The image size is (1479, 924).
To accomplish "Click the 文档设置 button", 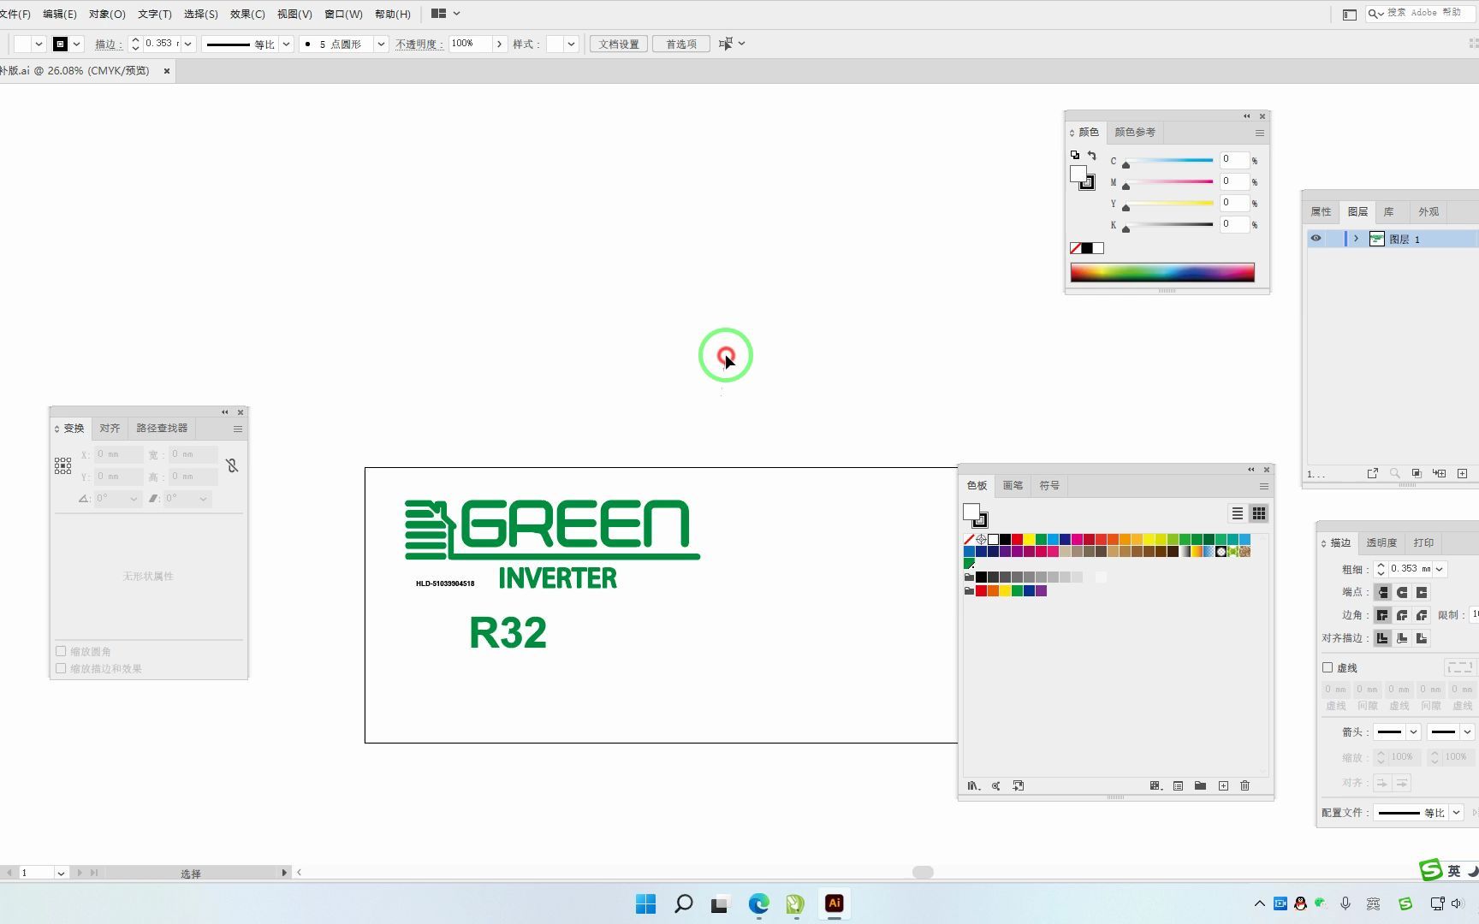I will pos(619,44).
